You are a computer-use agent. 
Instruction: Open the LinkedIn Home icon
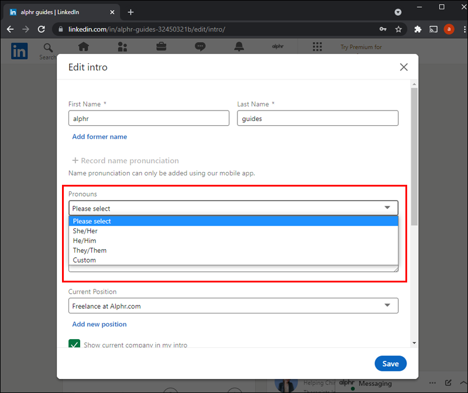click(84, 47)
